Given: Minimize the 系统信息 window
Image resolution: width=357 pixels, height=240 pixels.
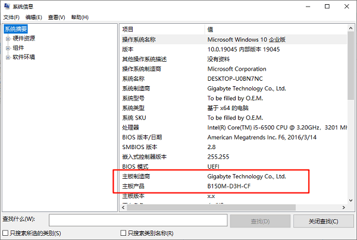Looking at the screenshot, I should click(308, 7).
